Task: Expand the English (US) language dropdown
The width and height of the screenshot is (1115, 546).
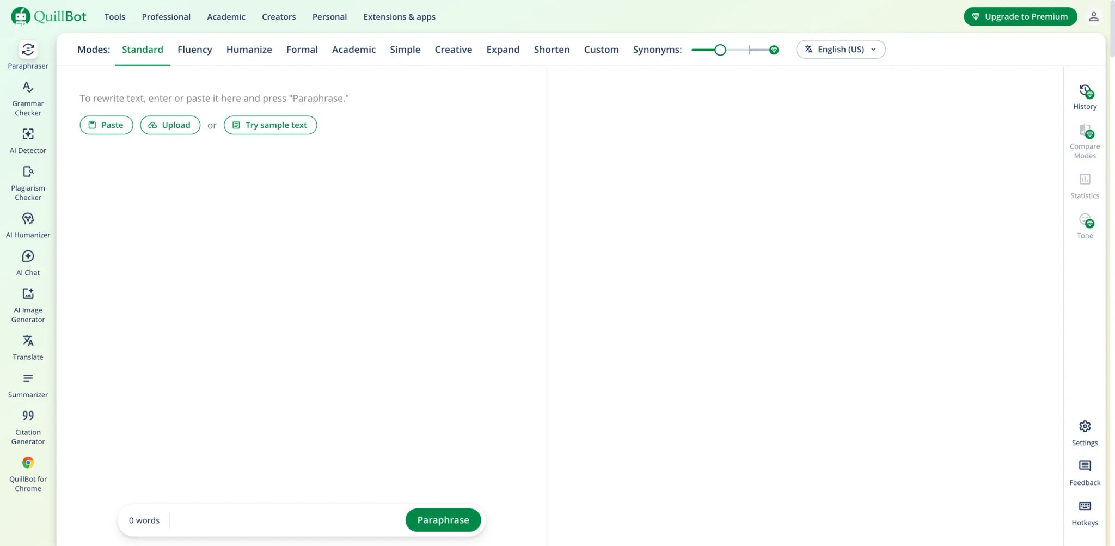Action: pos(841,50)
